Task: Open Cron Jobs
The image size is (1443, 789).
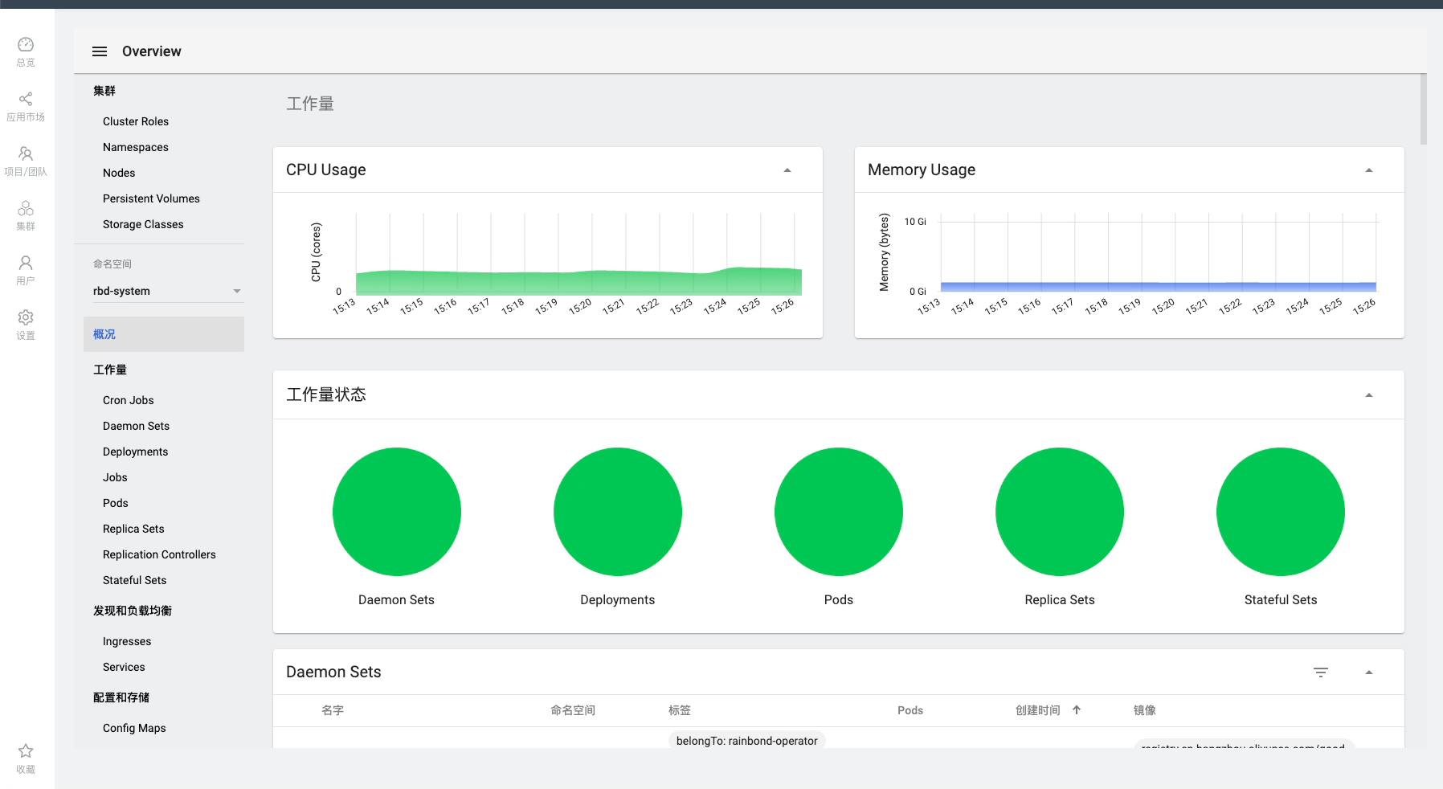Action: tap(129, 400)
